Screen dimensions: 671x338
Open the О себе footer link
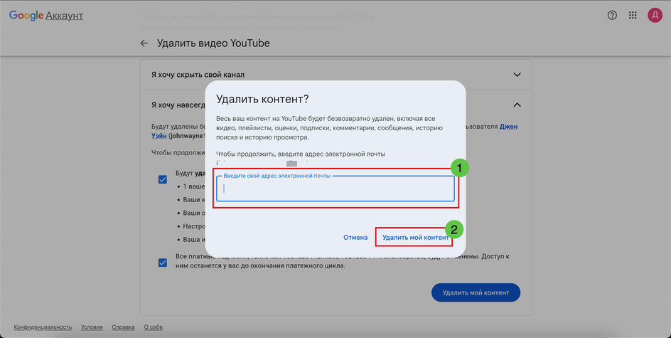[x=154, y=327]
